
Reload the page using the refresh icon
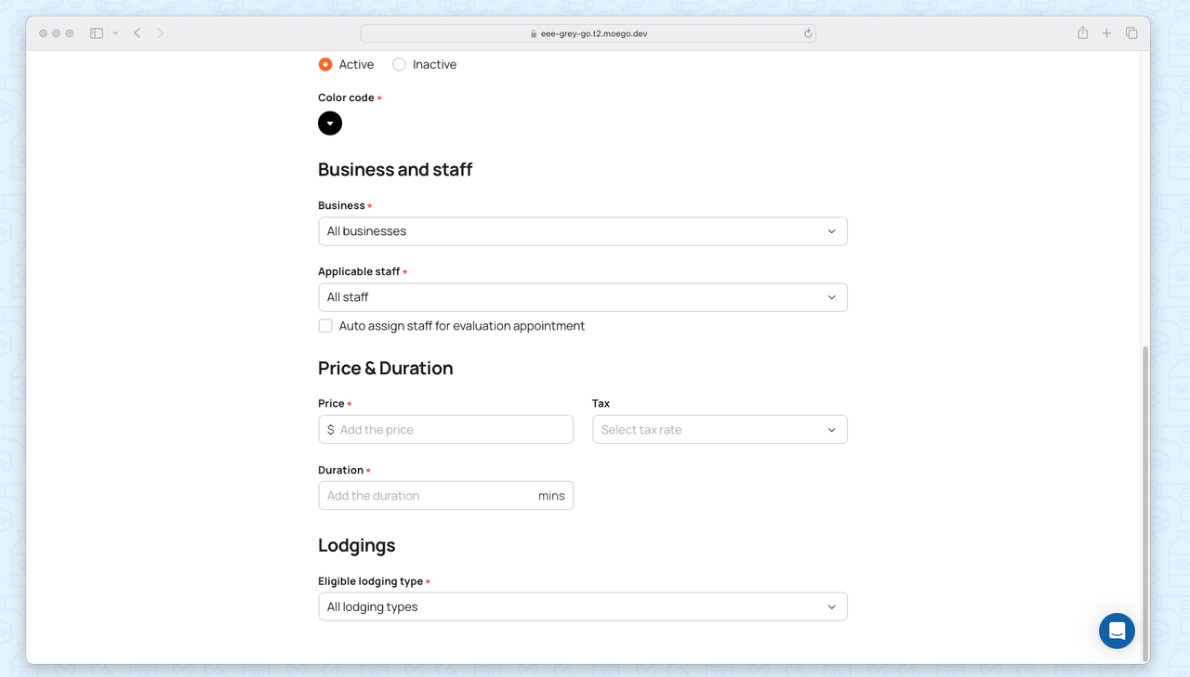coord(808,33)
